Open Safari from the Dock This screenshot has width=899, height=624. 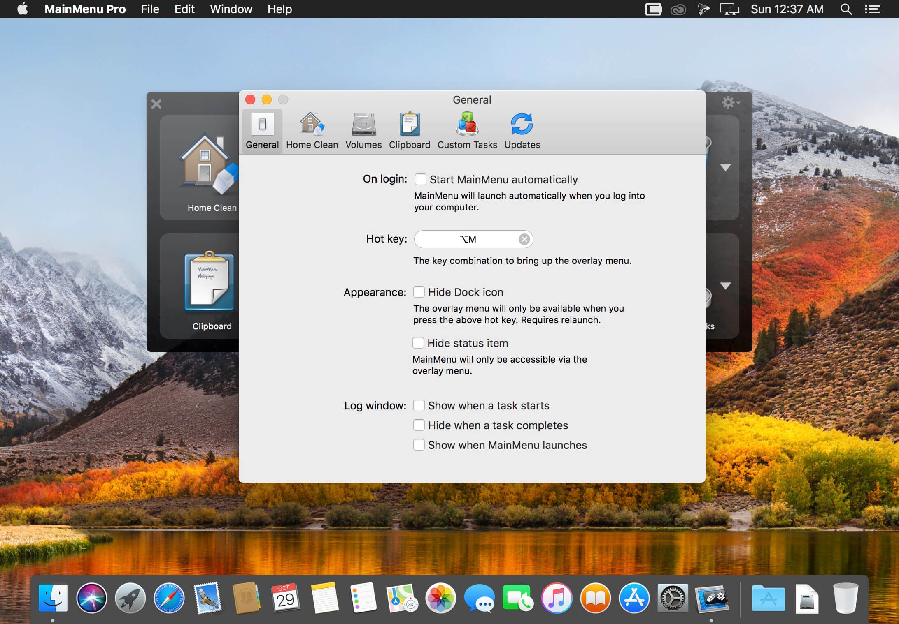click(169, 598)
